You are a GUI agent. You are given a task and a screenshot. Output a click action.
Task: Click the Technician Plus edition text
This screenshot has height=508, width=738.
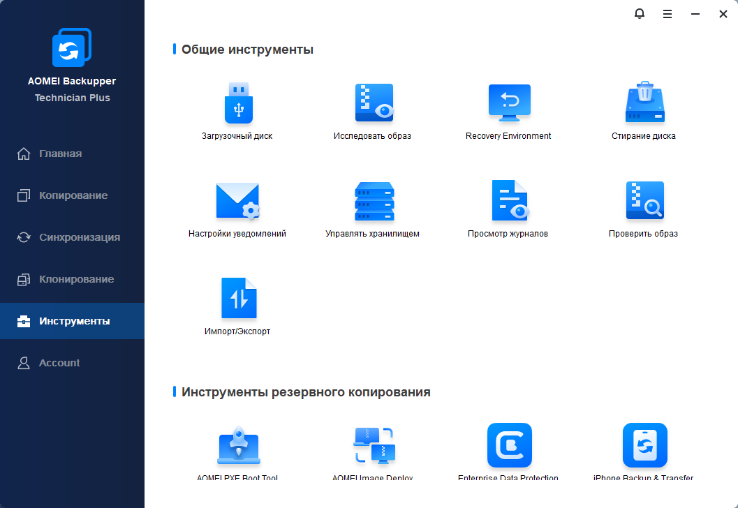pyautogui.click(x=73, y=98)
